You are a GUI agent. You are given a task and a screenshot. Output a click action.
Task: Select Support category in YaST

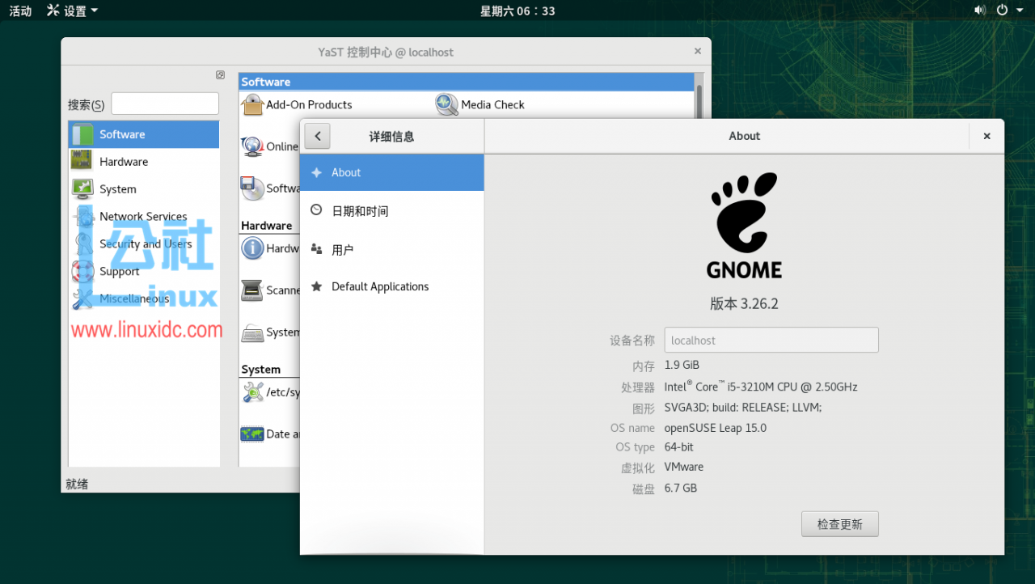pyautogui.click(x=144, y=271)
